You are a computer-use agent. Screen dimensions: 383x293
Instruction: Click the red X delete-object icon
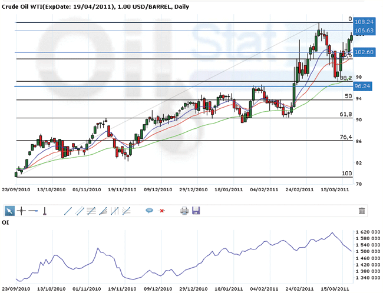coord(161,211)
